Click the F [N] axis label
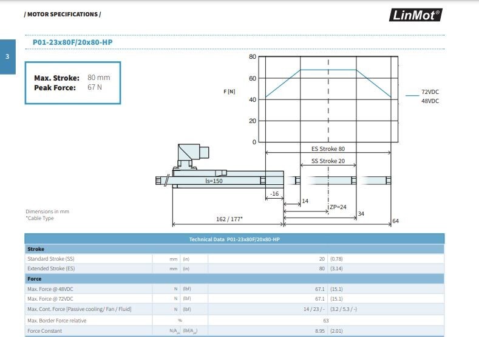479x337 pixels. coord(229,92)
